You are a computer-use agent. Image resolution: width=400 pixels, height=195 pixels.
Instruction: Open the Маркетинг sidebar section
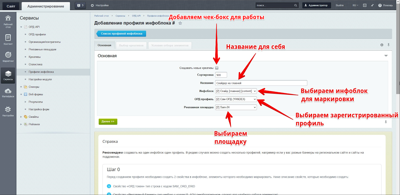tap(8, 57)
